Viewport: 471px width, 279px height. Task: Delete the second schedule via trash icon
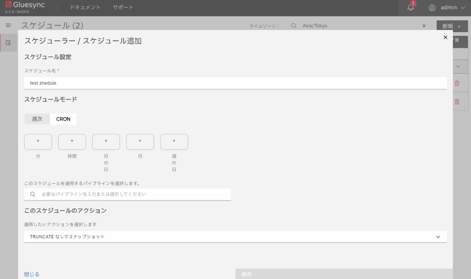point(457,102)
